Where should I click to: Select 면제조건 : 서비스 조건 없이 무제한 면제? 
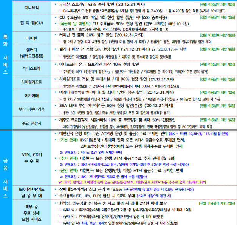(93, 153)
